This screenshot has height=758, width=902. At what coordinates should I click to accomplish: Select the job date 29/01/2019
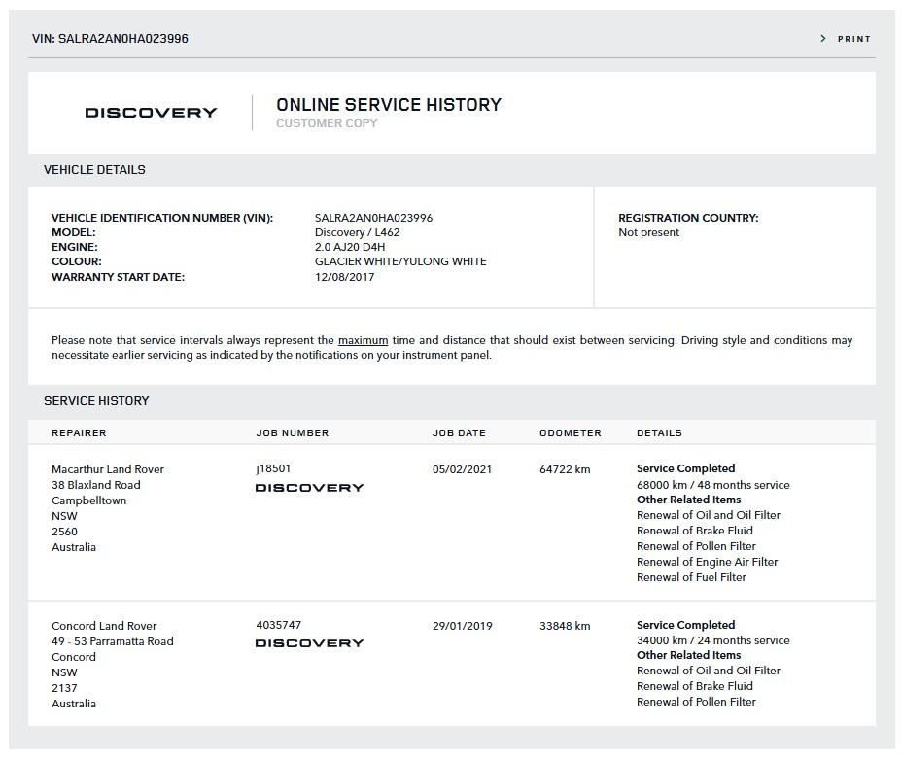(462, 626)
